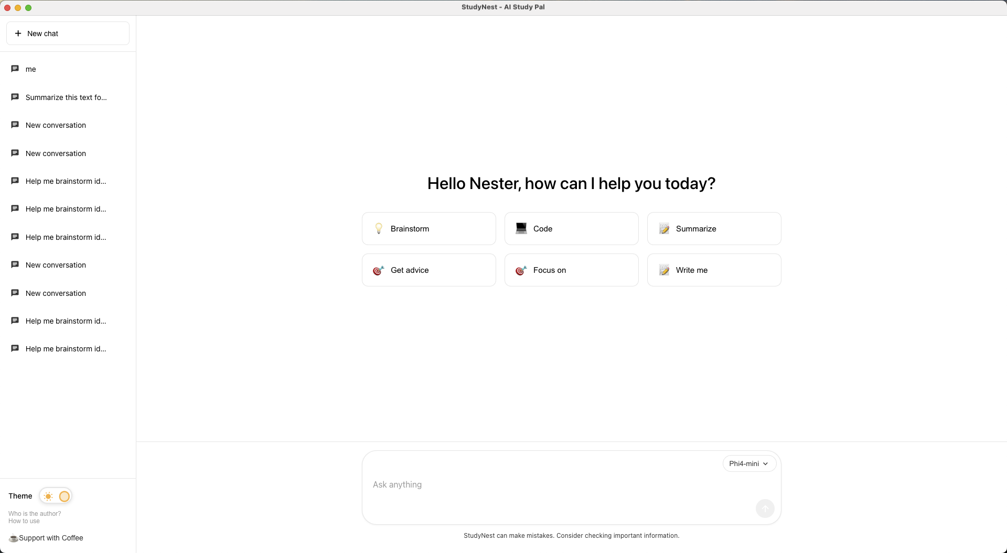
Task: Click the lightbulb icon on Brainstorm card
Action: tap(379, 229)
